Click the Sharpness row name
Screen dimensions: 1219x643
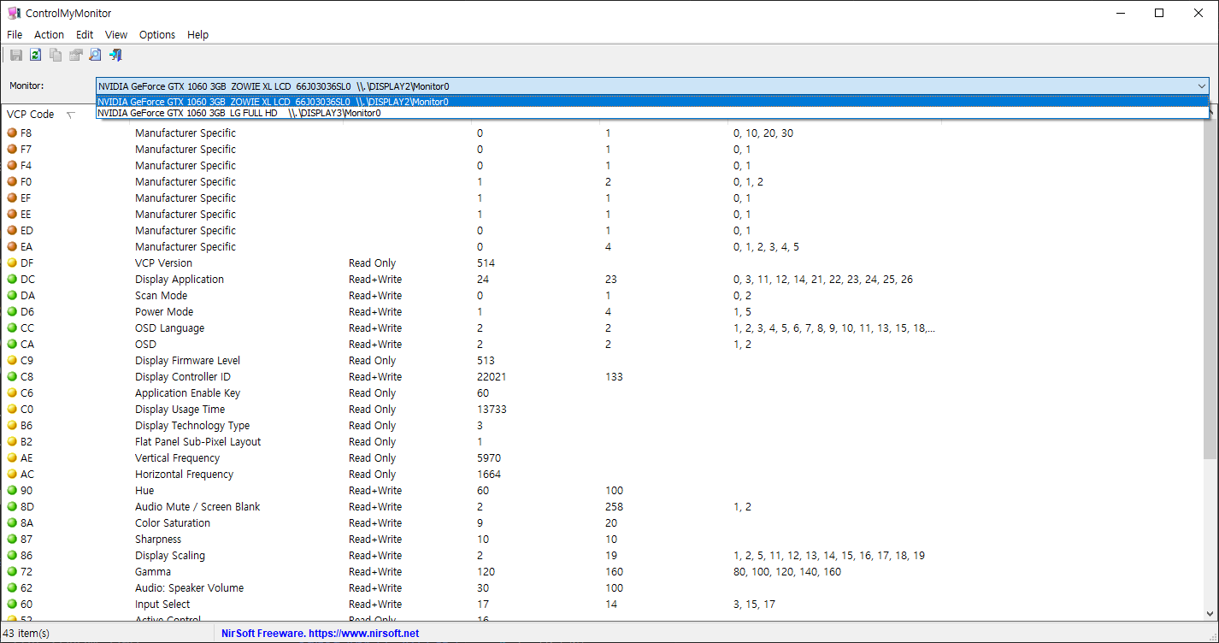click(x=158, y=540)
